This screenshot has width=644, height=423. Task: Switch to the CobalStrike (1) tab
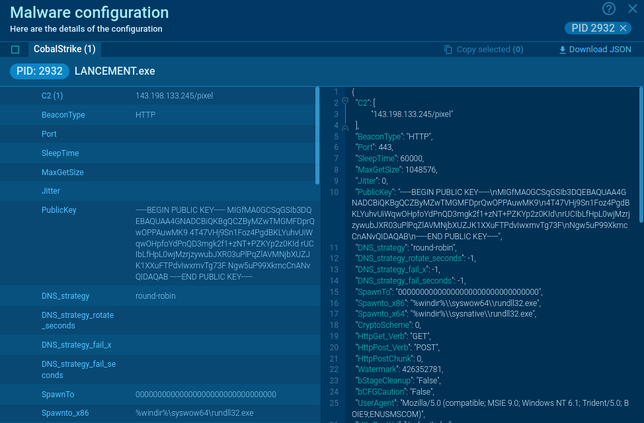tap(64, 49)
